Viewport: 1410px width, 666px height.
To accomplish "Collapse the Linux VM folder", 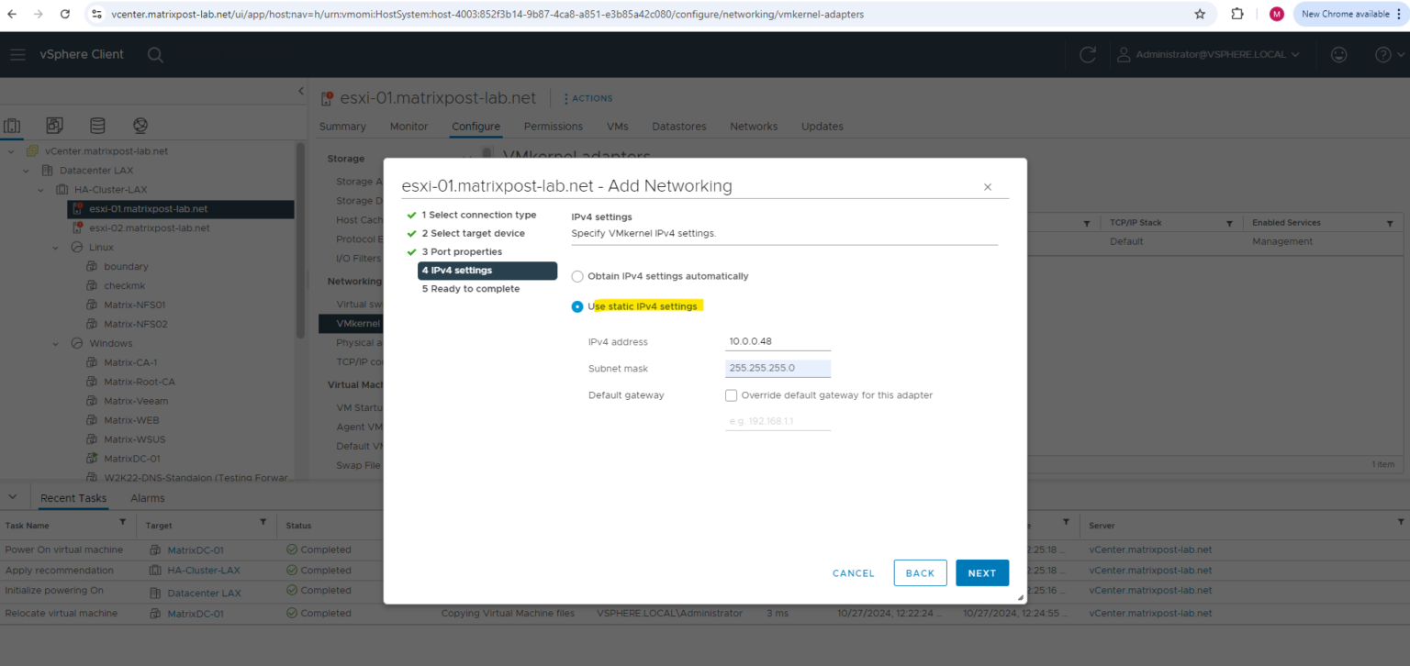I will [54, 247].
